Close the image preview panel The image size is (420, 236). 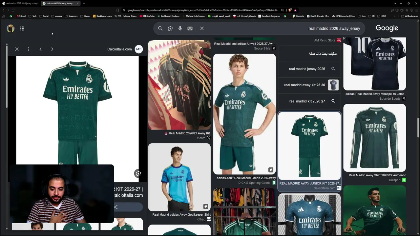(17, 49)
